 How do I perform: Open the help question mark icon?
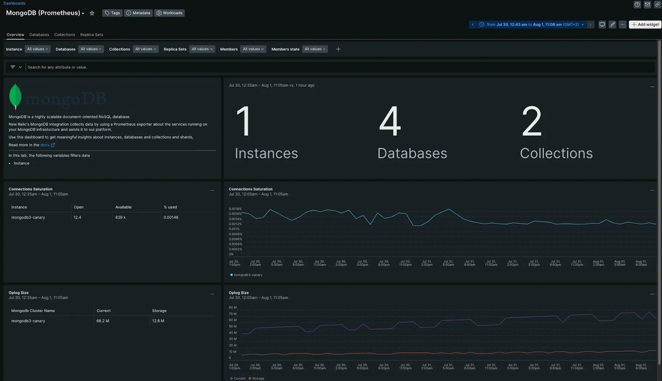click(x=637, y=5)
